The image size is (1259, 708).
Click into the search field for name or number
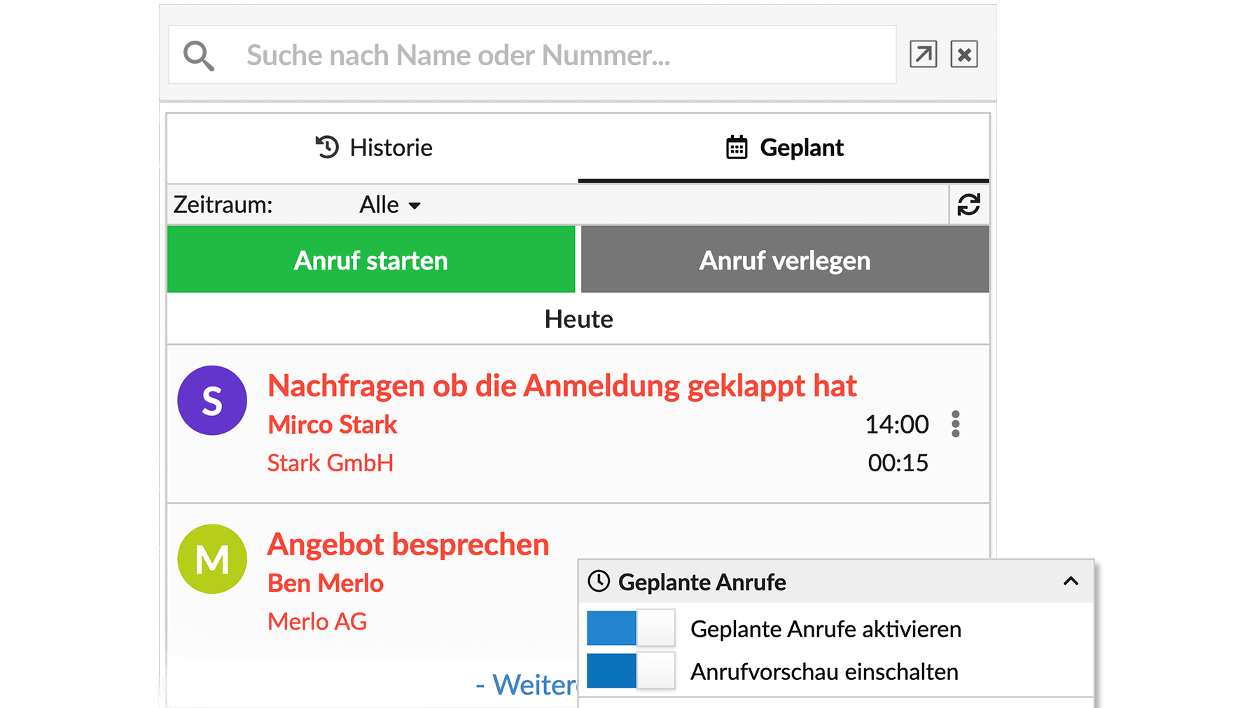490,55
